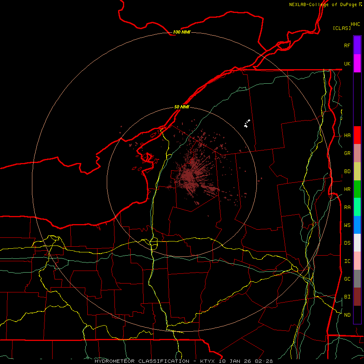Click the HA legend label
Screen dimensions: 364x364
coord(347,135)
